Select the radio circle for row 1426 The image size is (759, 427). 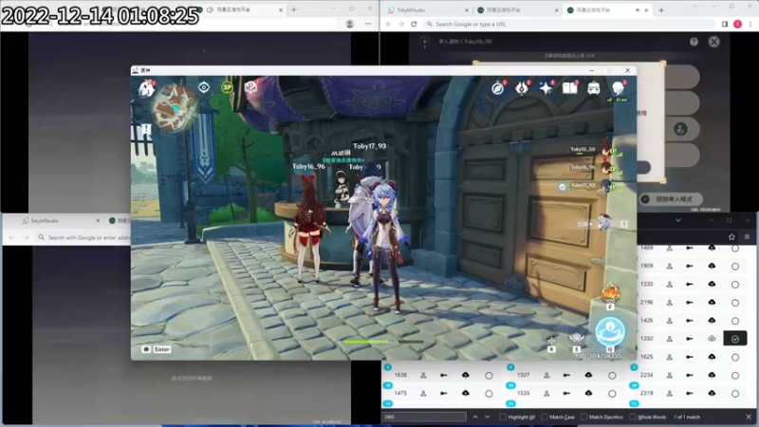pos(734,321)
